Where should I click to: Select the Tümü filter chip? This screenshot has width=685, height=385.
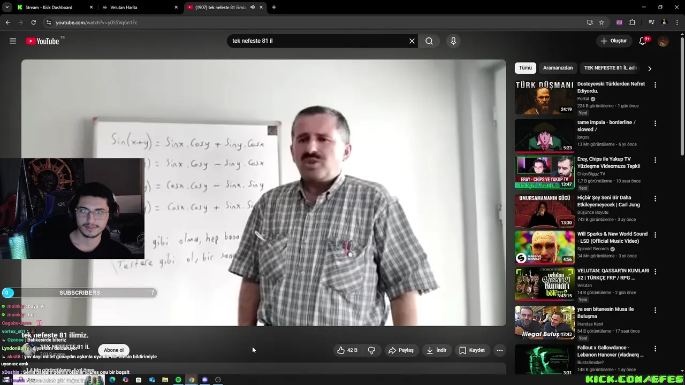click(x=526, y=68)
